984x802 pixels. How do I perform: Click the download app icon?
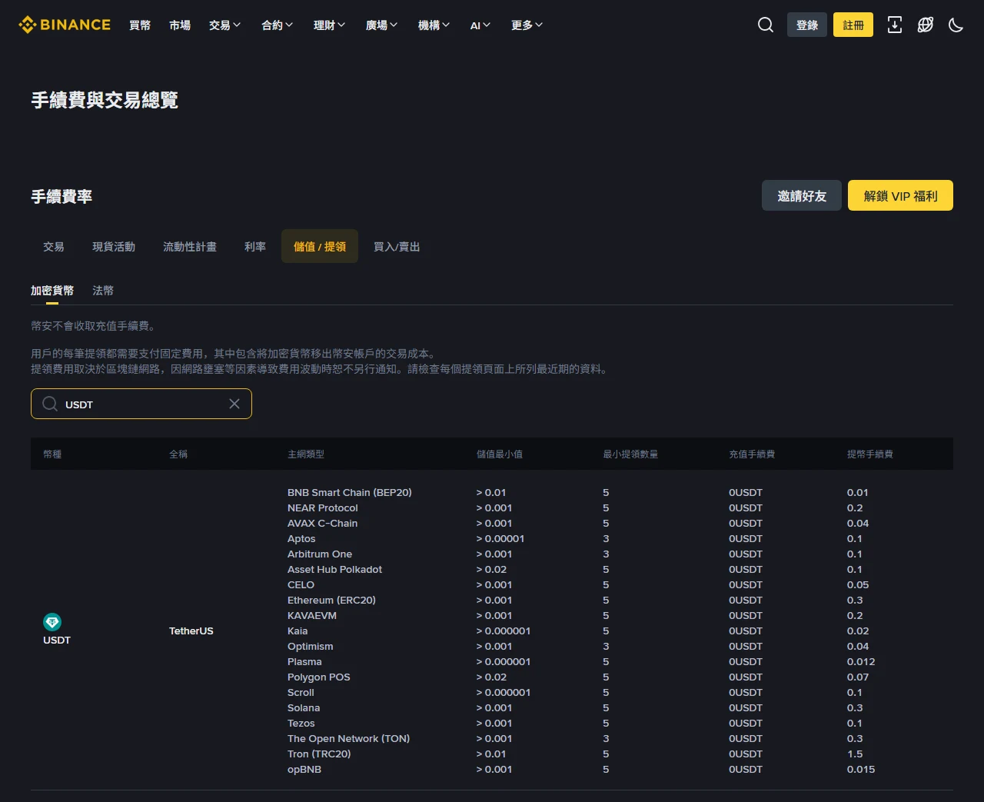coord(895,25)
